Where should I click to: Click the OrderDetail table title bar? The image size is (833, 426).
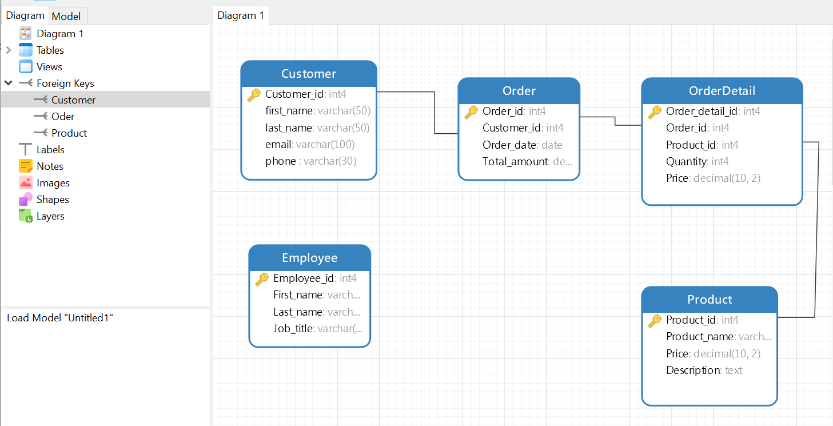click(x=722, y=91)
